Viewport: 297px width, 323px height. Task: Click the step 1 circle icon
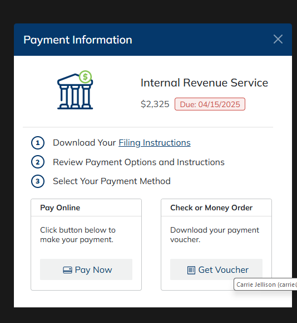coord(38,143)
